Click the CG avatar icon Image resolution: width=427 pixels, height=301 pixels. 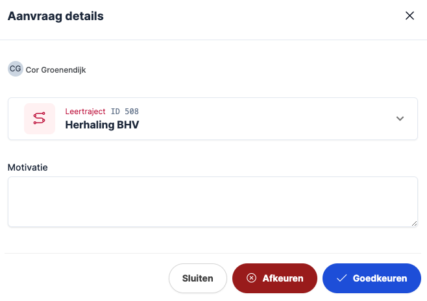(15, 69)
